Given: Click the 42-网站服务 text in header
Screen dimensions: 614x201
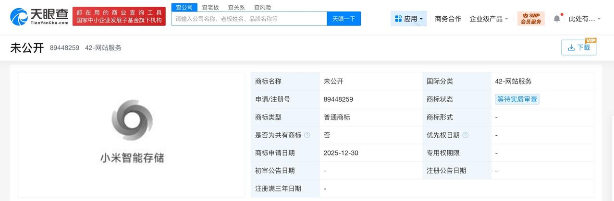Looking at the screenshot, I should [103, 47].
